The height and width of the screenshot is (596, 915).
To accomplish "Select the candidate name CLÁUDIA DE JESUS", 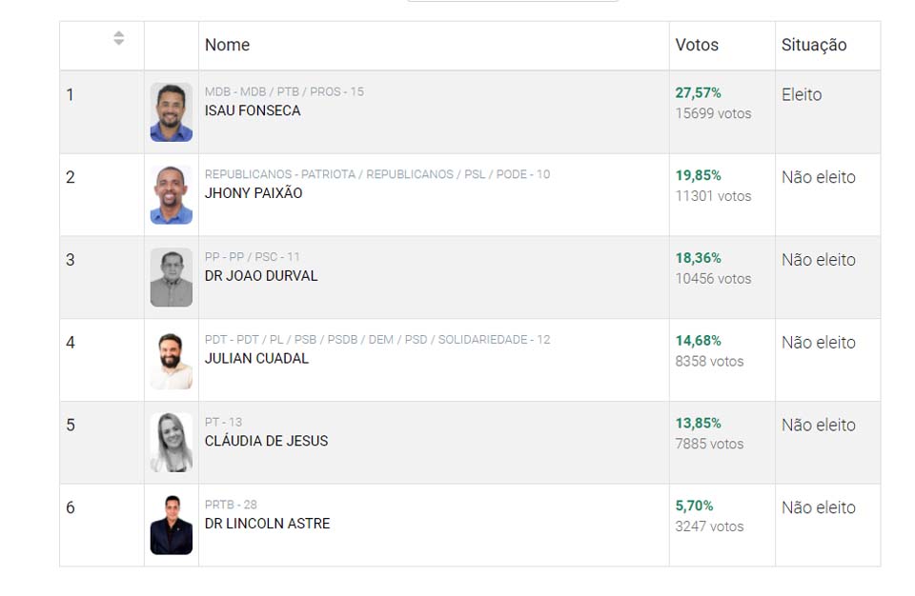I will [x=266, y=441].
